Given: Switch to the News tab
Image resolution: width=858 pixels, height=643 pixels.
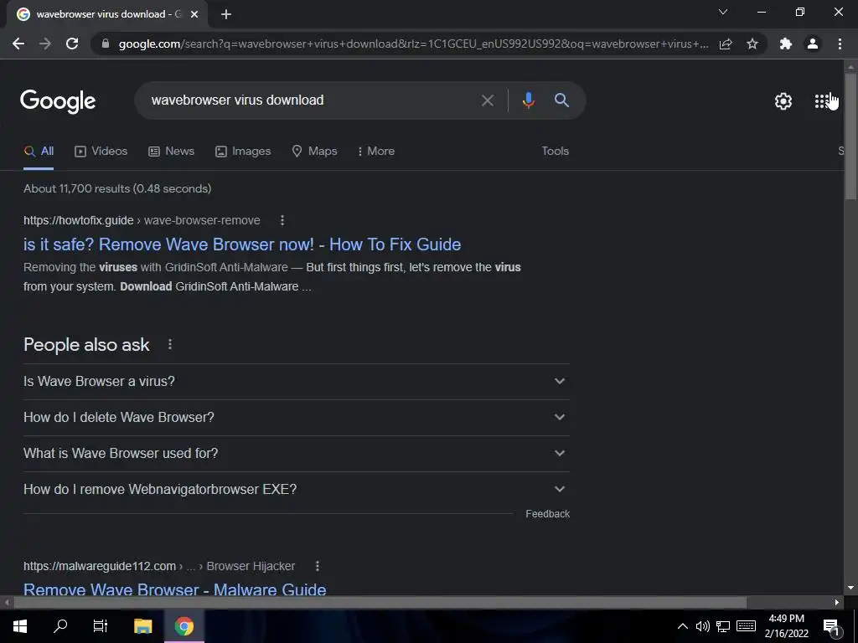Looking at the screenshot, I should 171,151.
